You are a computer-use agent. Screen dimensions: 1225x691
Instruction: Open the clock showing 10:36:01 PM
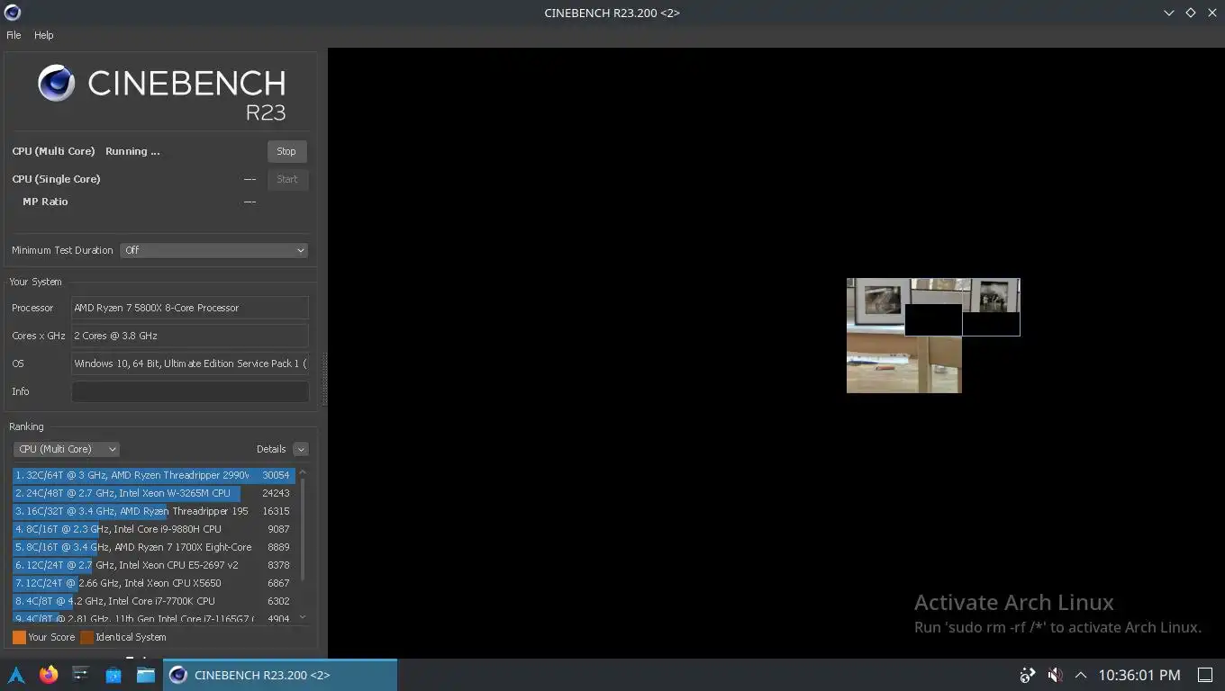click(x=1139, y=675)
